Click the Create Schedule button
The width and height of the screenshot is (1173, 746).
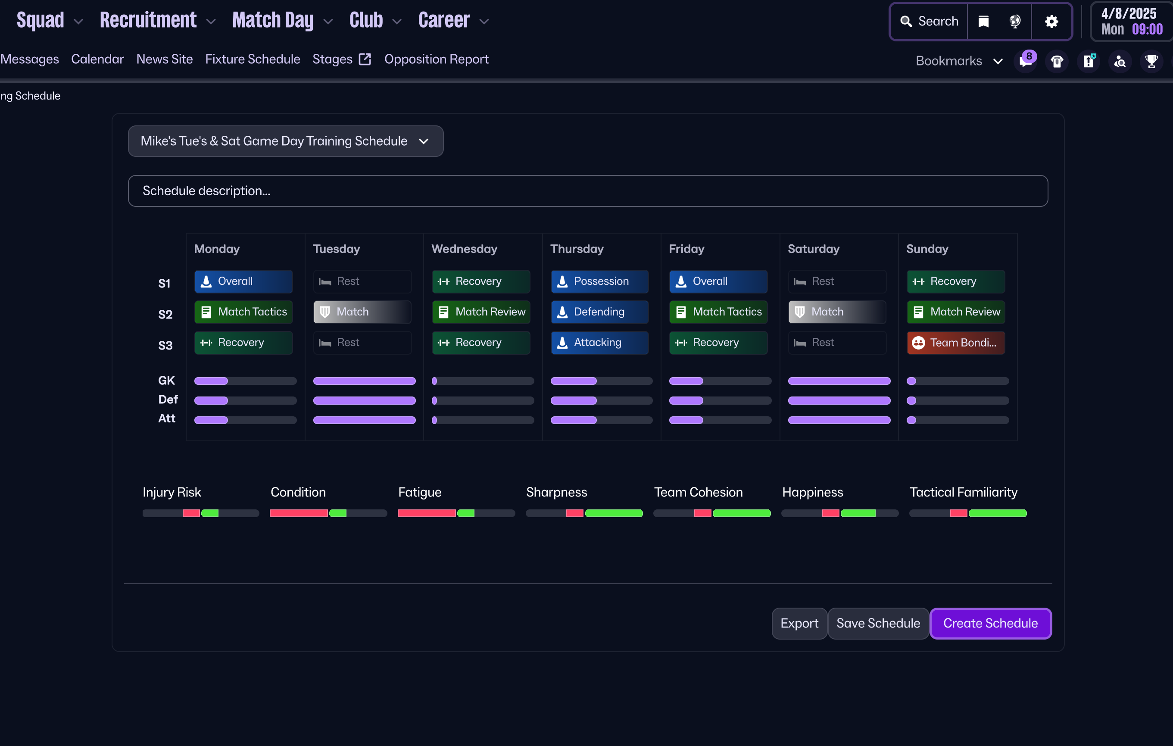[x=990, y=623]
